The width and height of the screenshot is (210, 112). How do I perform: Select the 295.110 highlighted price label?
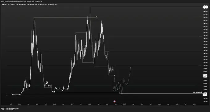tap(205, 7)
